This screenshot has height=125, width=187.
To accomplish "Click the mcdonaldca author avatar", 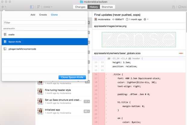I will [96, 19].
